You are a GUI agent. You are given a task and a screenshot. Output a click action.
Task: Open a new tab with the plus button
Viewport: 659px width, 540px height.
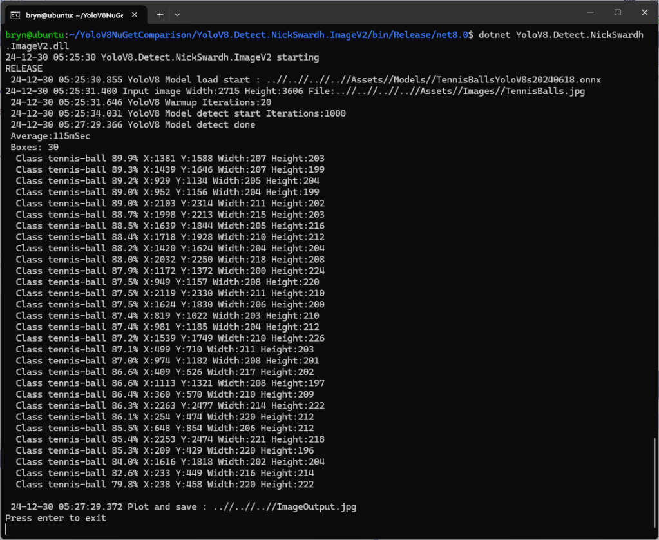point(160,14)
